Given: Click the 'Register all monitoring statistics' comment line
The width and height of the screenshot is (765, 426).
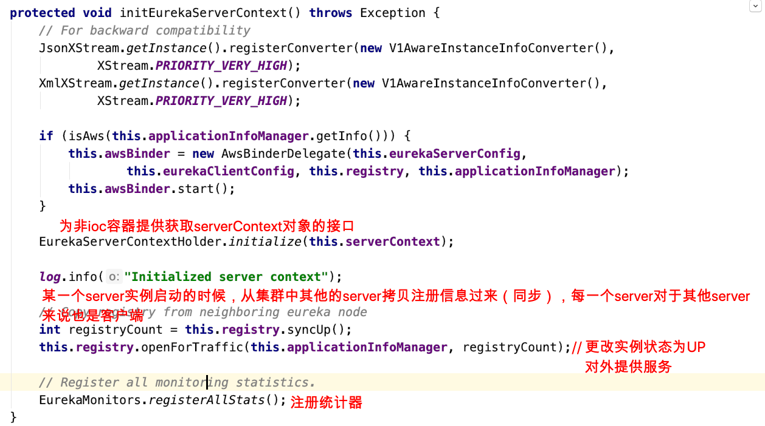Looking at the screenshot, I should pos(177,382).
